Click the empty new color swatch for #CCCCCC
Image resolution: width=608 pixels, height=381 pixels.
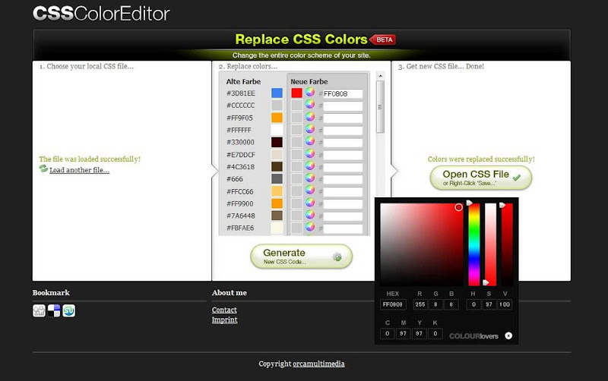[296, 105]
